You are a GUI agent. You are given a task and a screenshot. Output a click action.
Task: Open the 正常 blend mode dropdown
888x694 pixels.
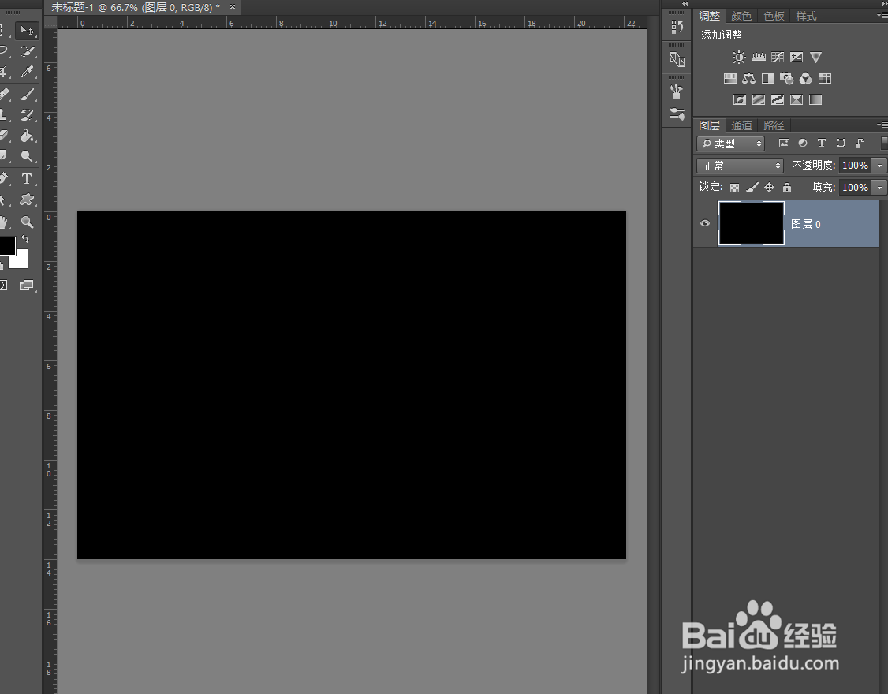[x=740, y=166]
